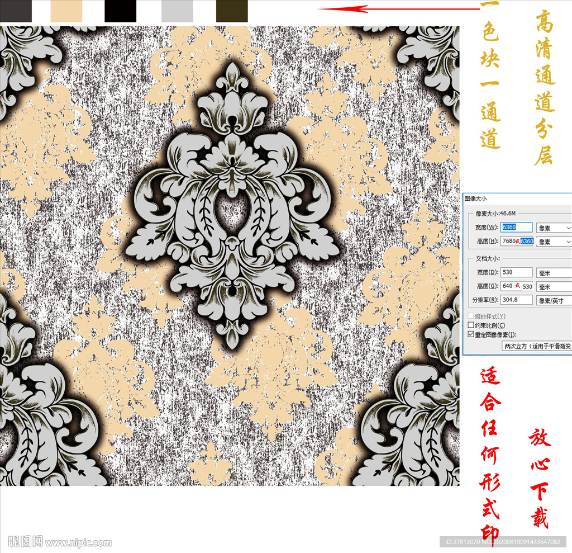Open document width unit dropdown (毫米)
This screenshot has height=553, width=572.
[554, 273]
